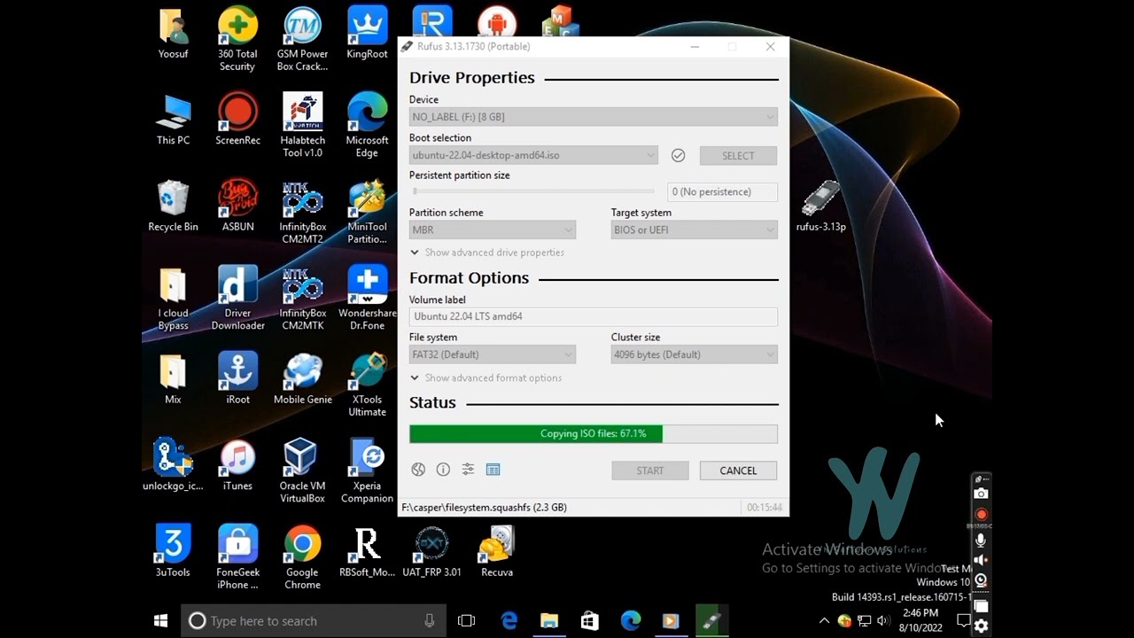Expand Show advanced drive properties
The width and height of the screenshot is (1134, 638).
(487, 253)
